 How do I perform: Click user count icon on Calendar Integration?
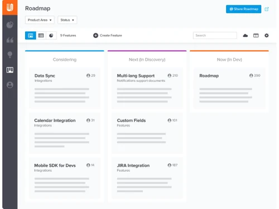coord(88,120)
